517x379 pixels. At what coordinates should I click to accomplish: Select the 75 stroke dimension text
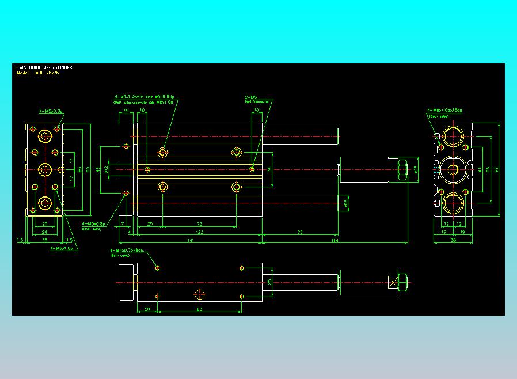coord(300,232)
